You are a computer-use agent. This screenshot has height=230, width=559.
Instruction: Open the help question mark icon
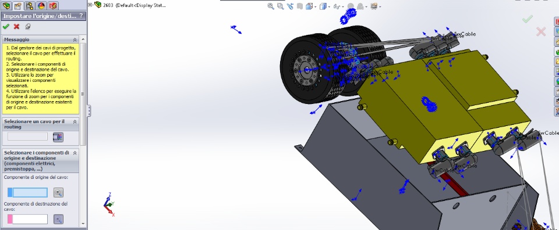(x=81, y=16)
